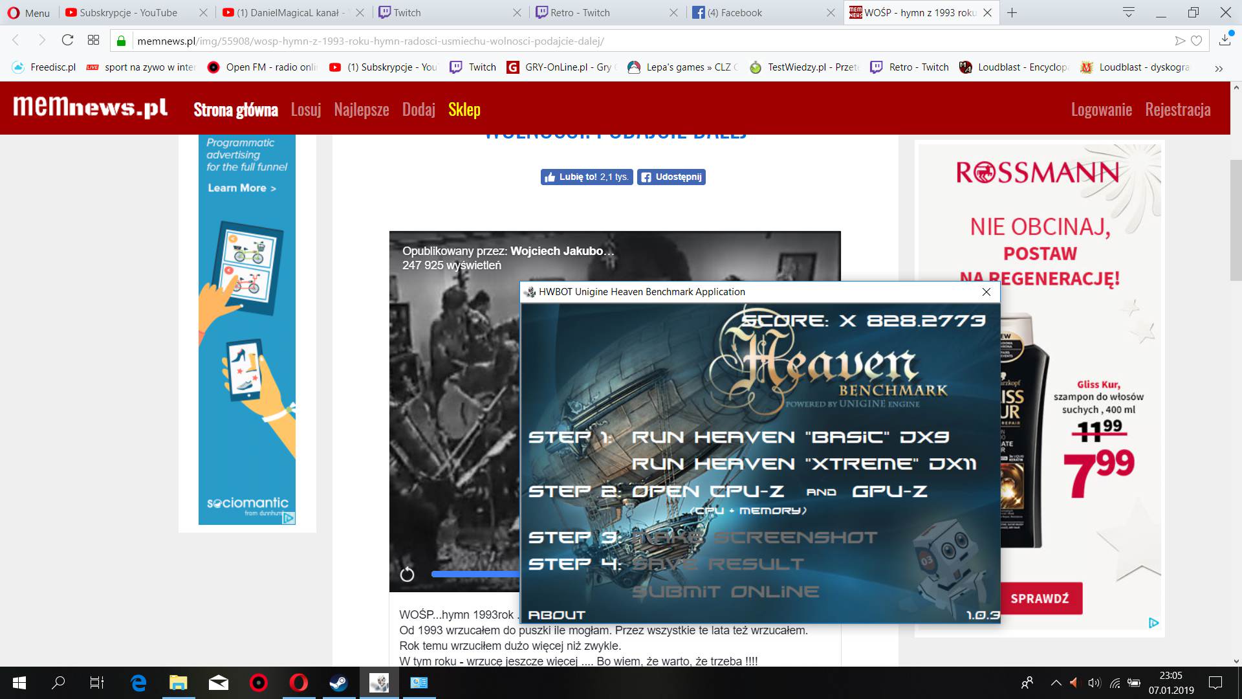
Task: View site security padlock info
Action: tap(121, 41)
